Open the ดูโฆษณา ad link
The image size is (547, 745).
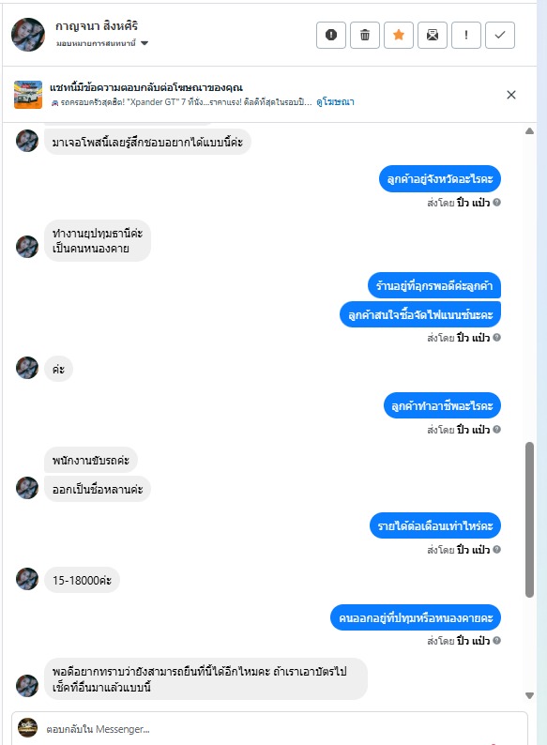[335, 101]
